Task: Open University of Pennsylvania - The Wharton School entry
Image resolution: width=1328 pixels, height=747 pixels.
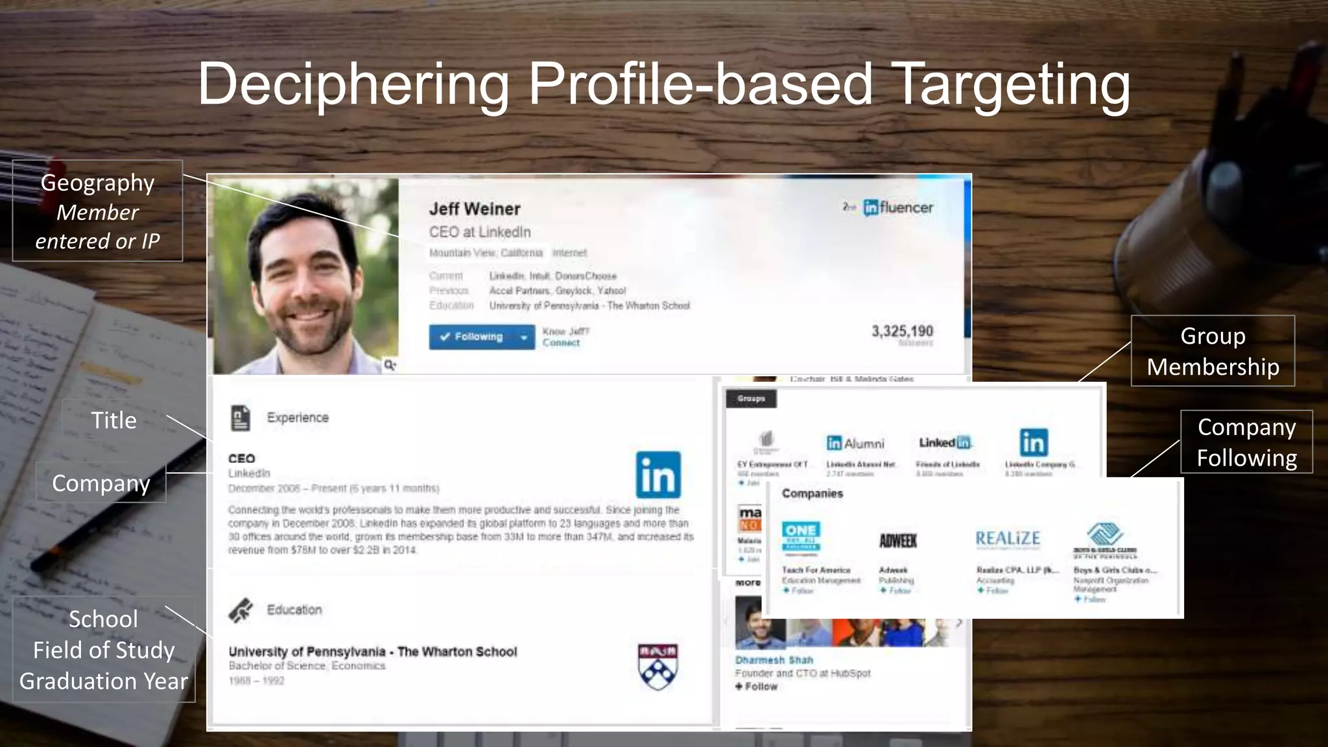Action: [373, 652]
